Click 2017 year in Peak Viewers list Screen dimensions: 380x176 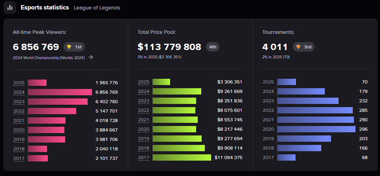pyautogui.click(x=19, y=158)
